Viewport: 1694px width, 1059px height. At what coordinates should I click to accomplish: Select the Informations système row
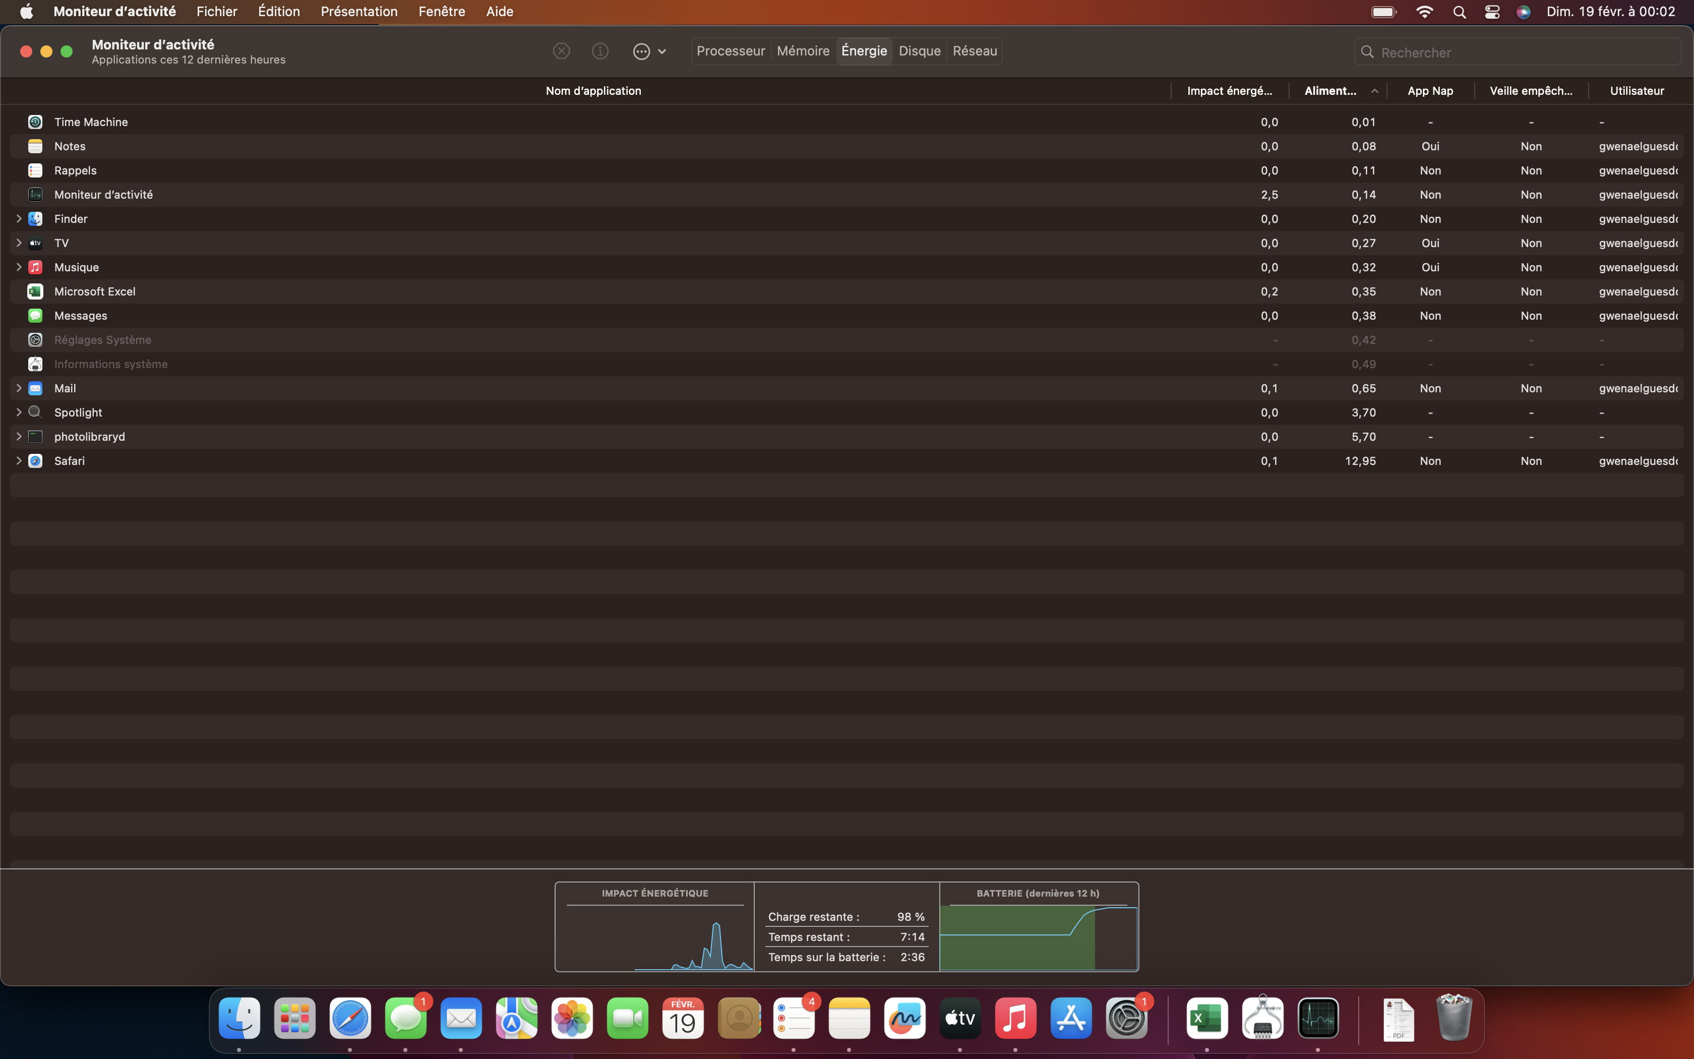pos(846,364)
